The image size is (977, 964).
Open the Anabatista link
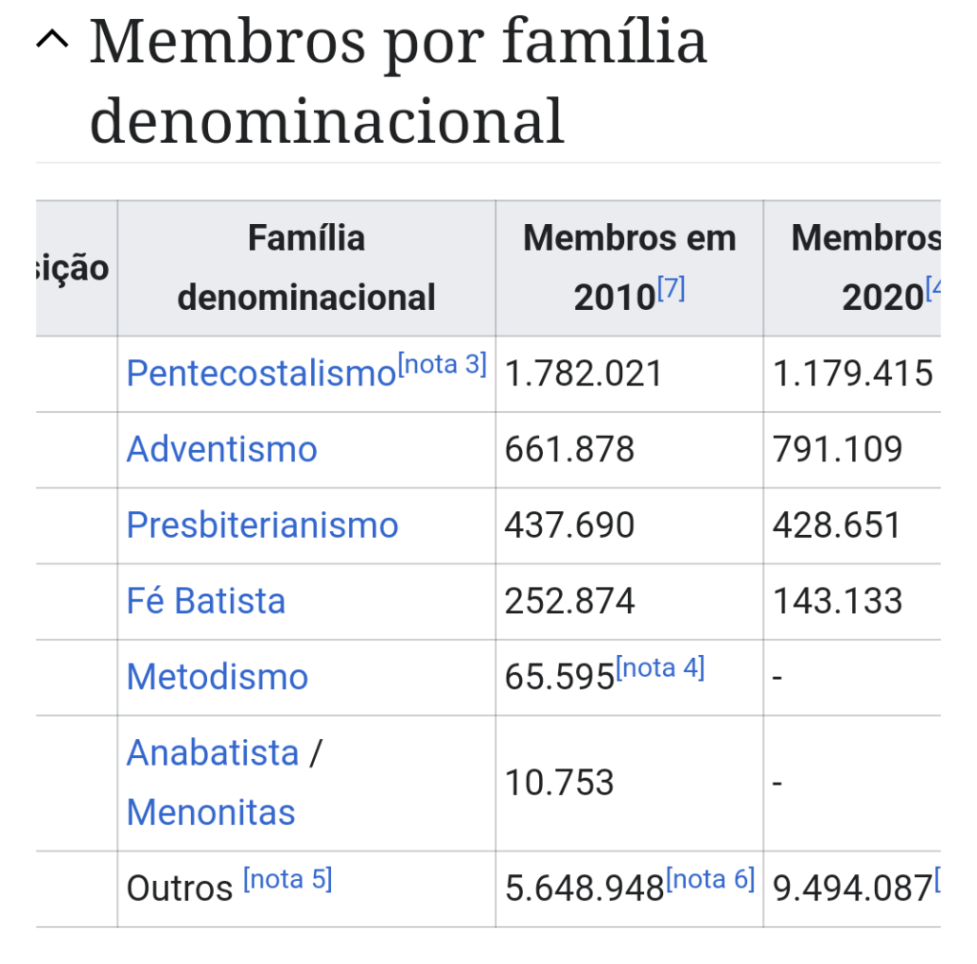[213, 753]
